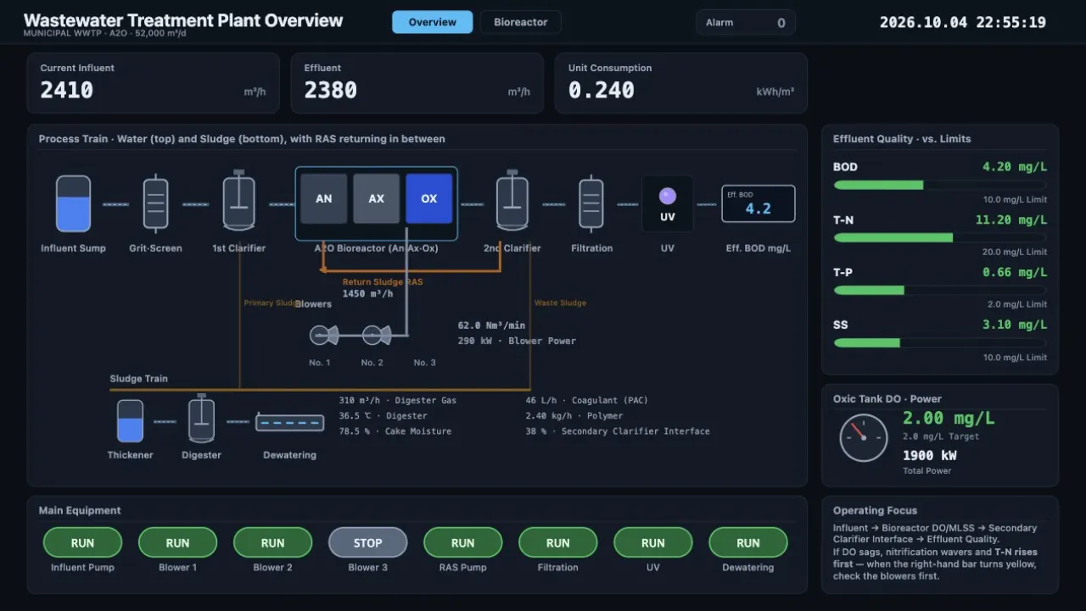The image size is (1086, 611).
Task: Click the Digester vessel icon
Action: tap(201, 419)
